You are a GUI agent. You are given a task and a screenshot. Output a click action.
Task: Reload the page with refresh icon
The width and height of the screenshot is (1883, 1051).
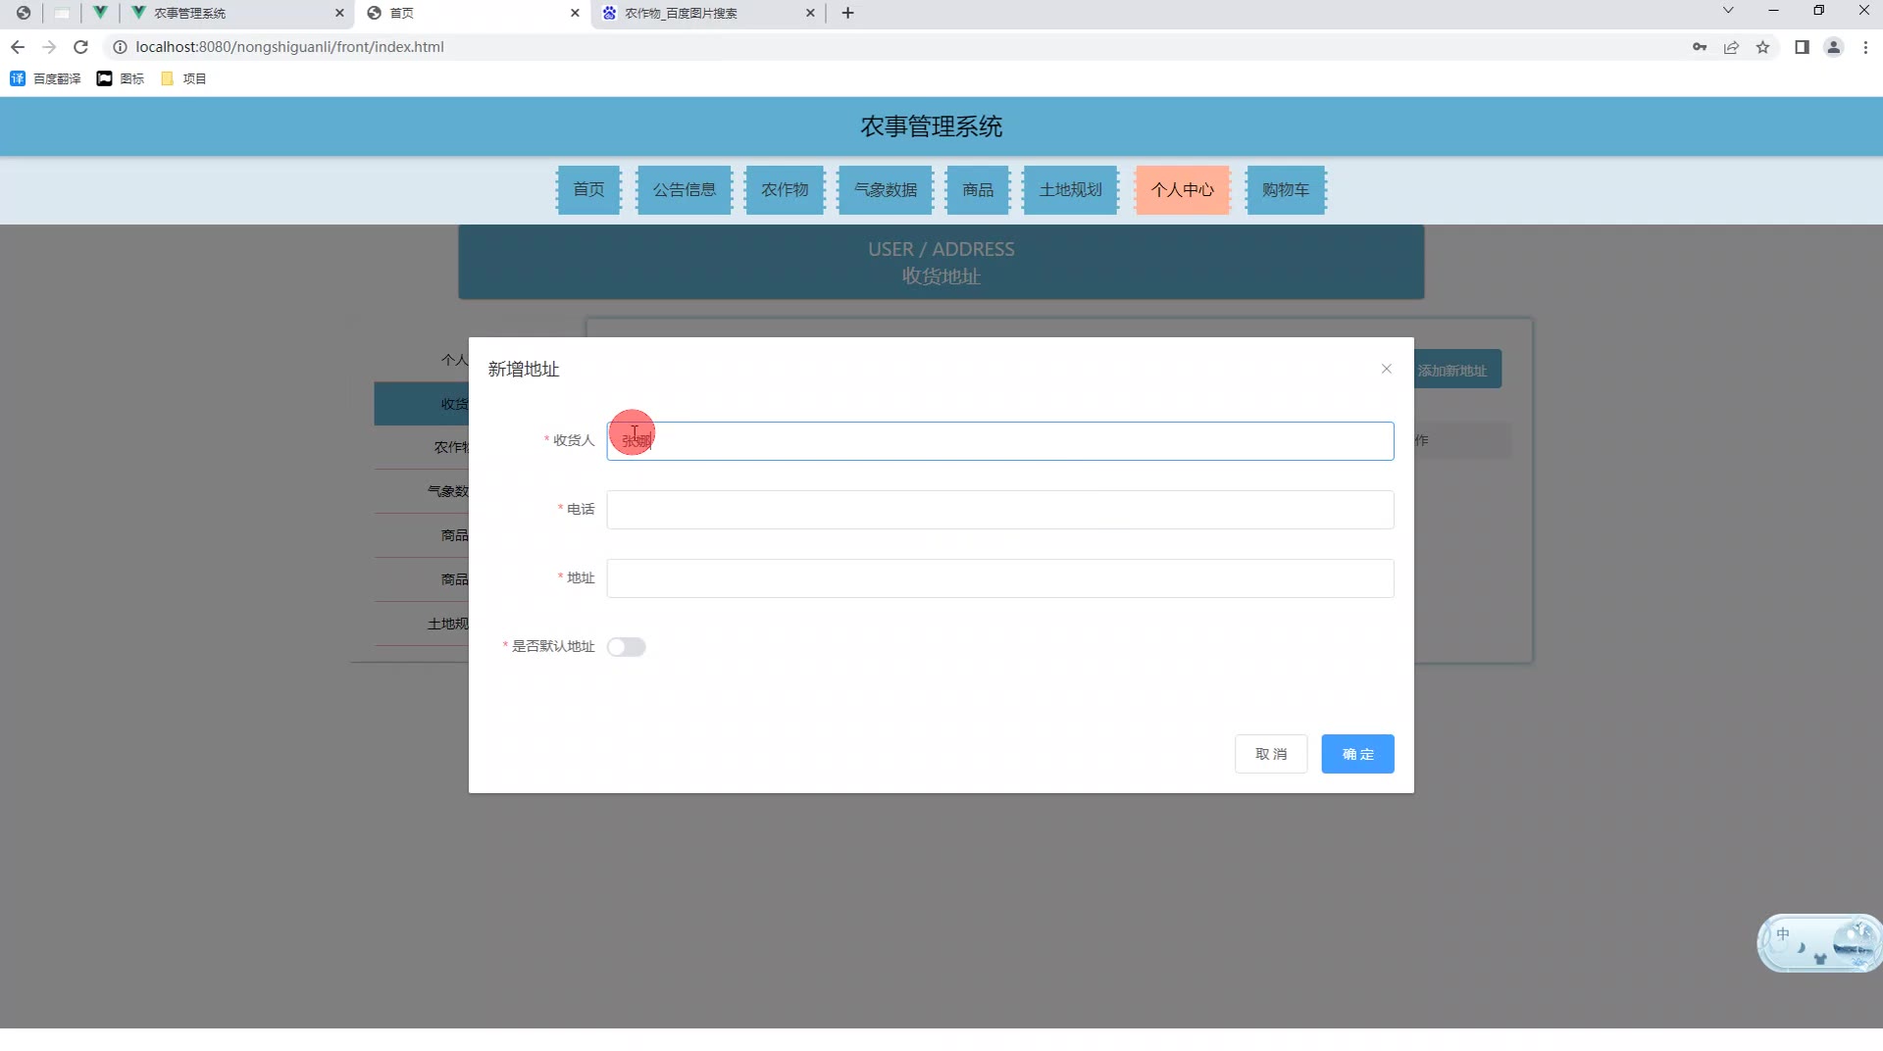(81, 47)
